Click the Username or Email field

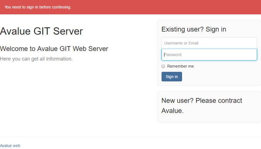tap(209, 43)
